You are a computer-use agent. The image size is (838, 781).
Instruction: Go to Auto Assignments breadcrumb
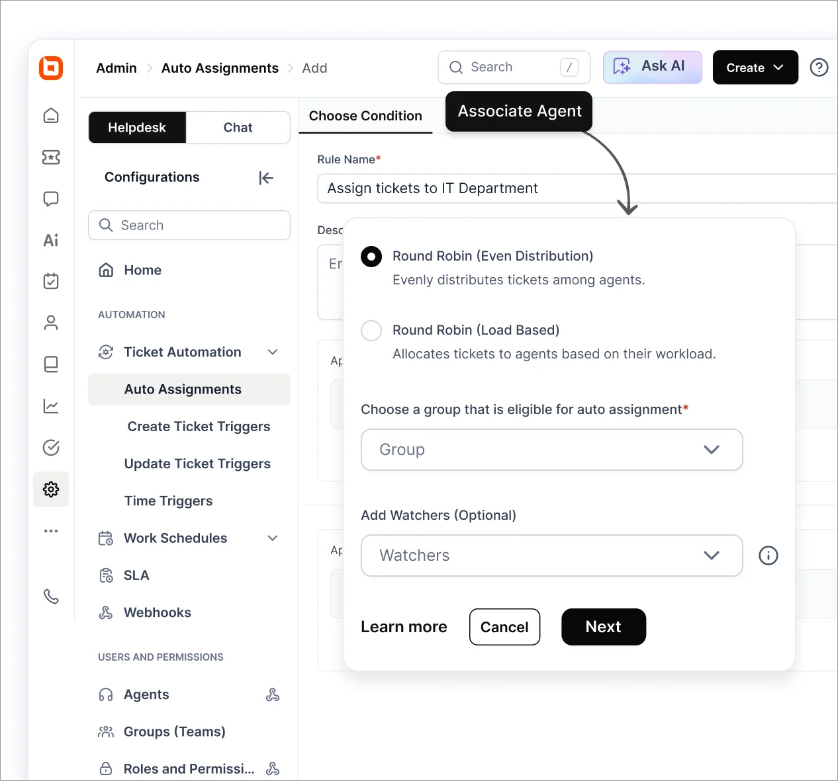tap(220, 68)
